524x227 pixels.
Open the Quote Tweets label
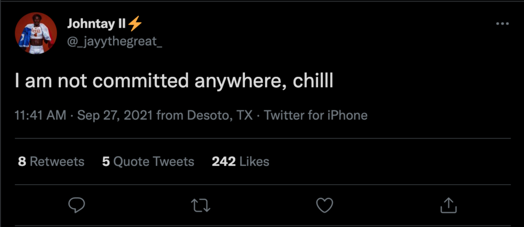coord(154,162)
